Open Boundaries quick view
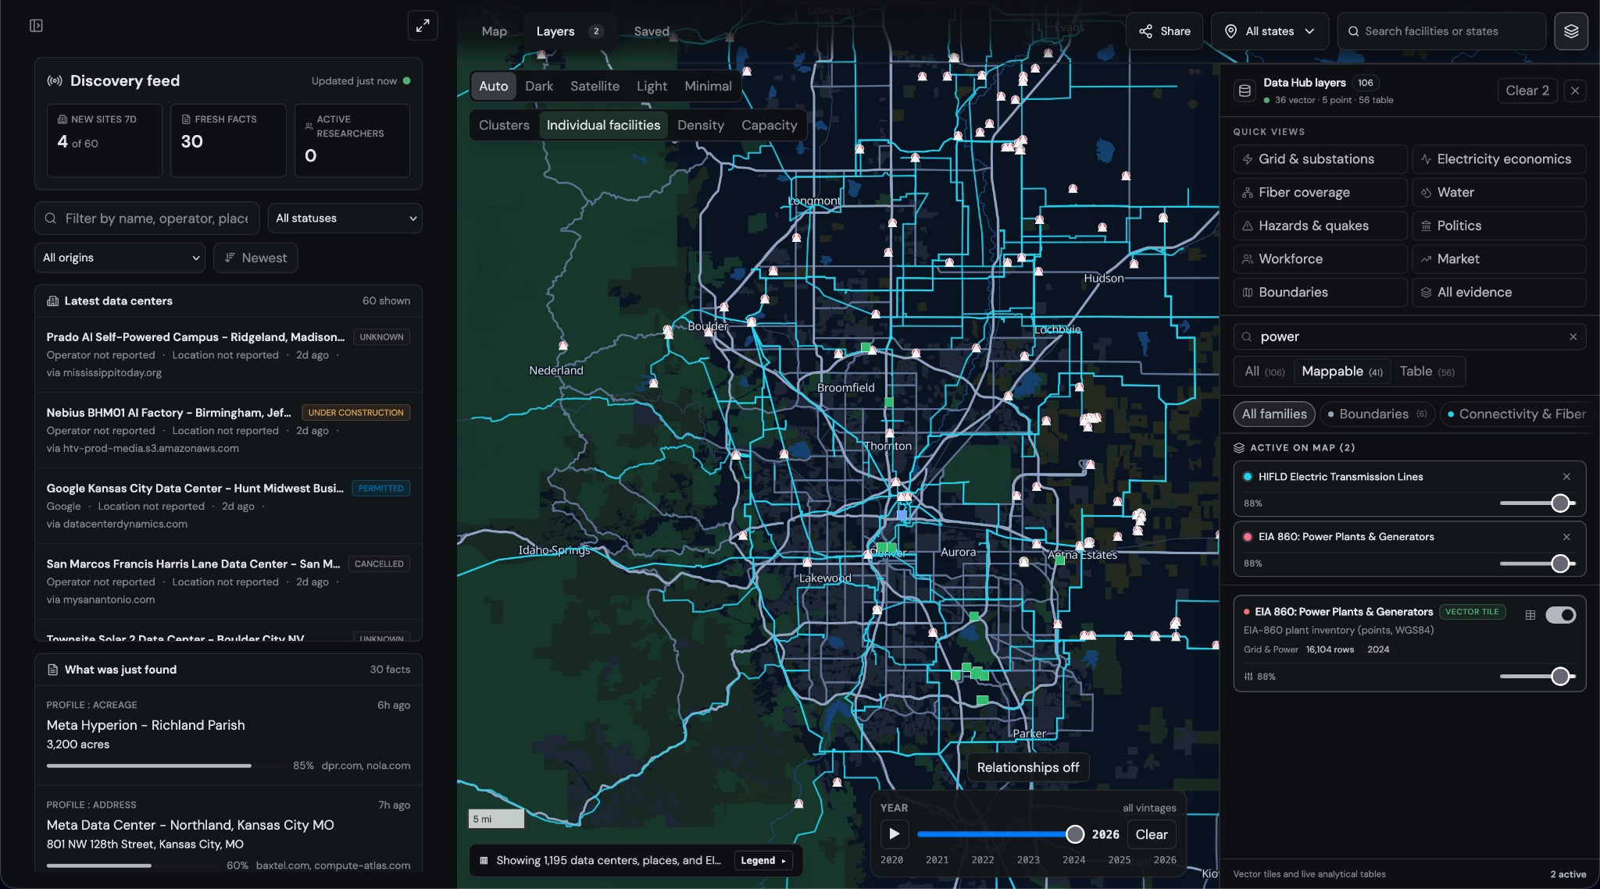This screenshot has height=889, width=1600. [1320, 293]
